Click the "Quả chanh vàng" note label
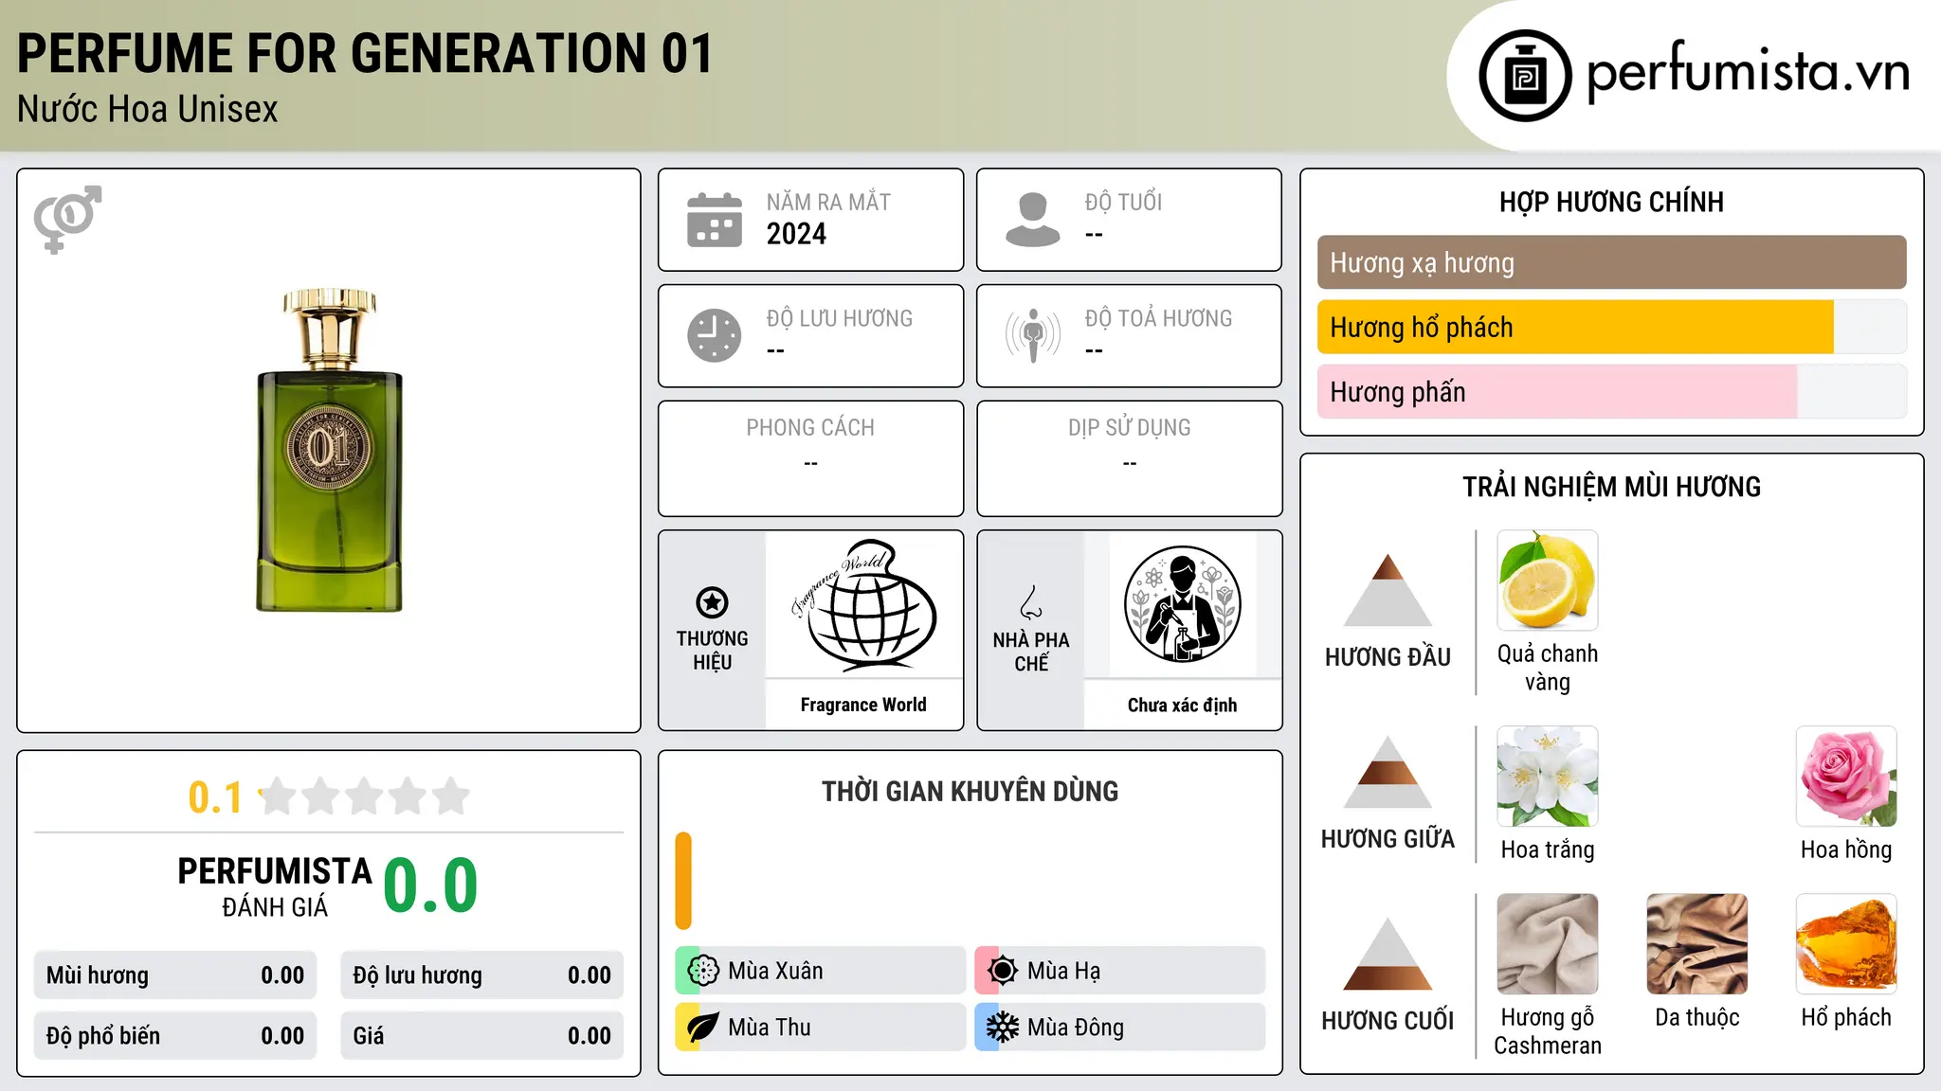Screen dimensions: 1941x1091 [x=1548, y=668]
